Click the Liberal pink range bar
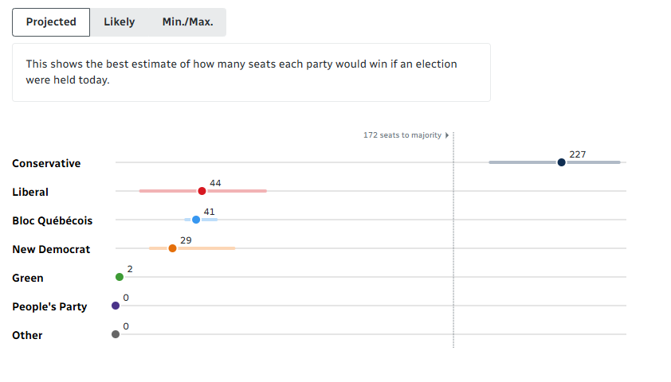Screen dimensions: 671x382 239,191
